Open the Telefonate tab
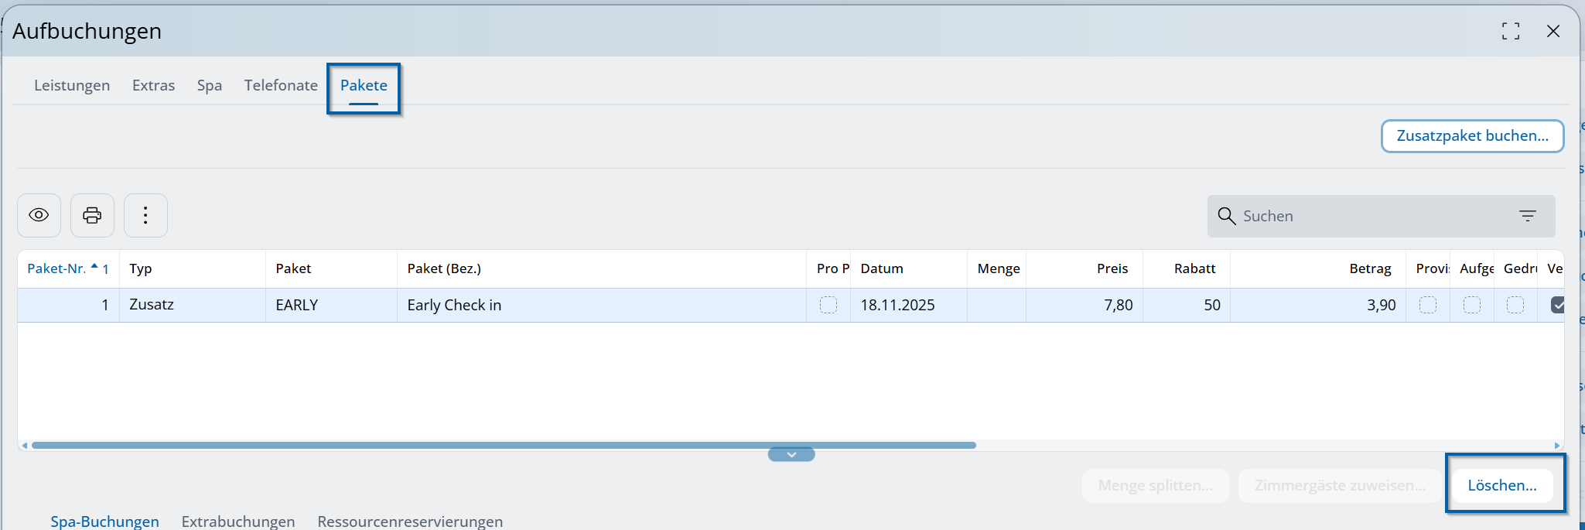1585x530 pixels. tap(281, 85)
